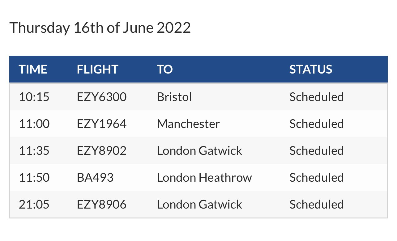Click the London Heathrow destination cell
This screenshot has width=397, height=241.
(204, 178)
